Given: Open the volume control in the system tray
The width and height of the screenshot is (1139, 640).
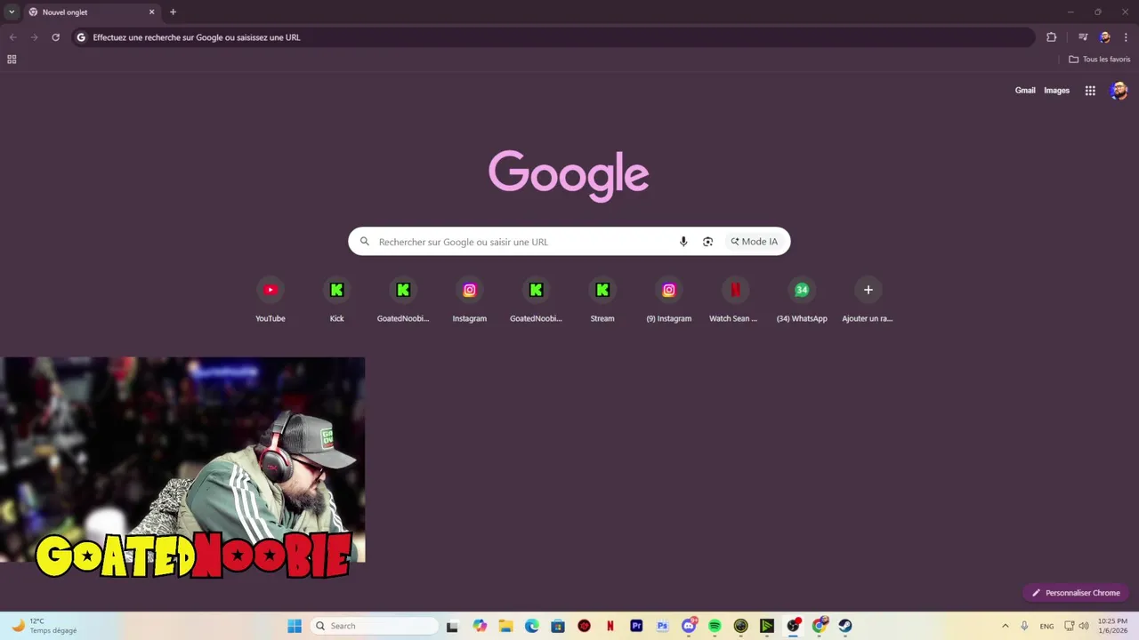Looking at the screenshot, I should tap(1084, 626).
